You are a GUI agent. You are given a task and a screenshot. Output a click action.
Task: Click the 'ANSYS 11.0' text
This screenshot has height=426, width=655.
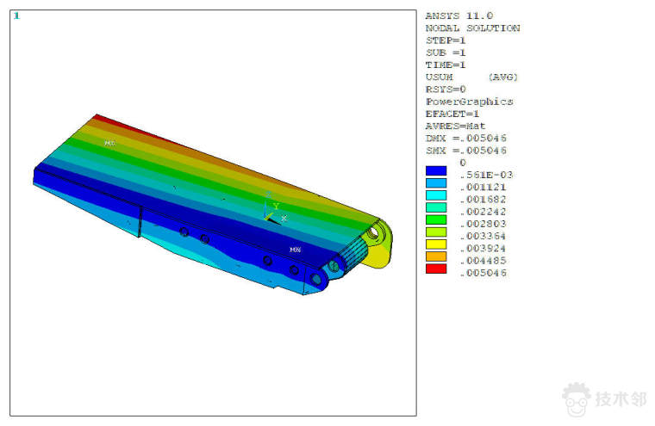(459, 15)
